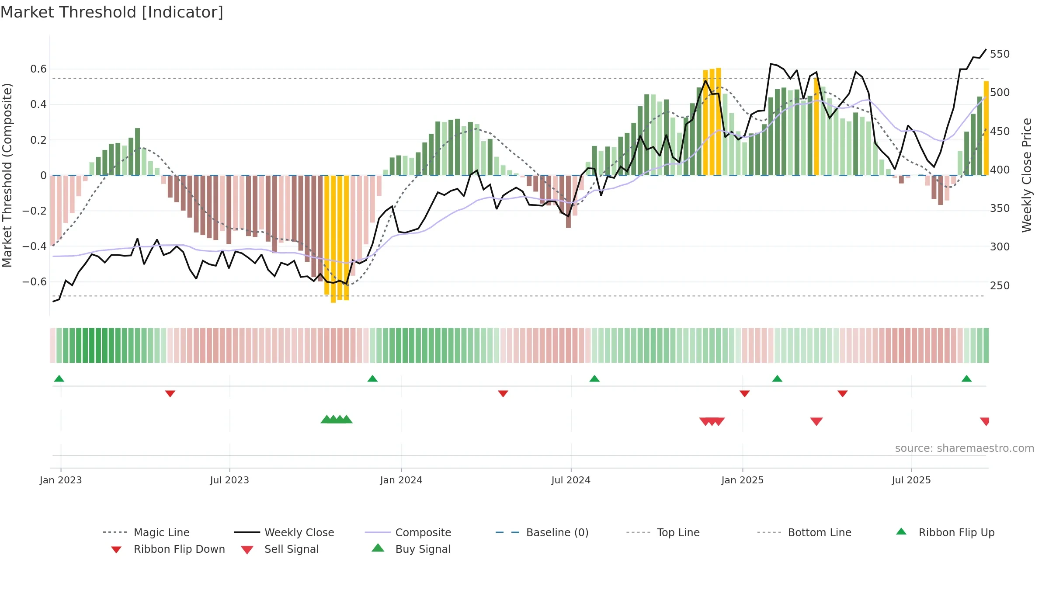Screen dimensions: 1049x590
Task: Click the −0.4 composite axis label
Action: pos(35,246)
